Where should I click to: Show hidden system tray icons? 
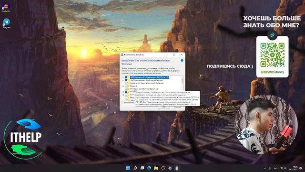265,168
